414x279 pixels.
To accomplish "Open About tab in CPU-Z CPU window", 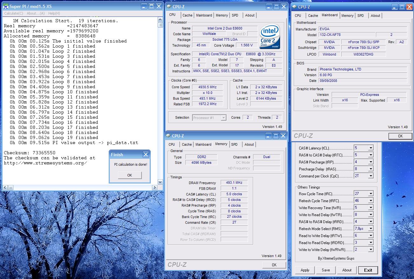I will tap(250, 15).
